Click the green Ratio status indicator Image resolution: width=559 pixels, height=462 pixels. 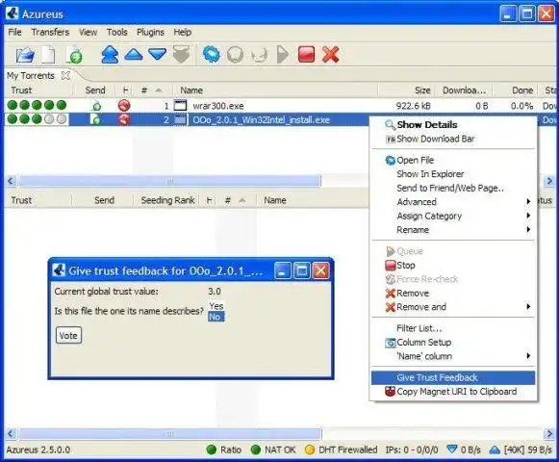coord(212,449)
